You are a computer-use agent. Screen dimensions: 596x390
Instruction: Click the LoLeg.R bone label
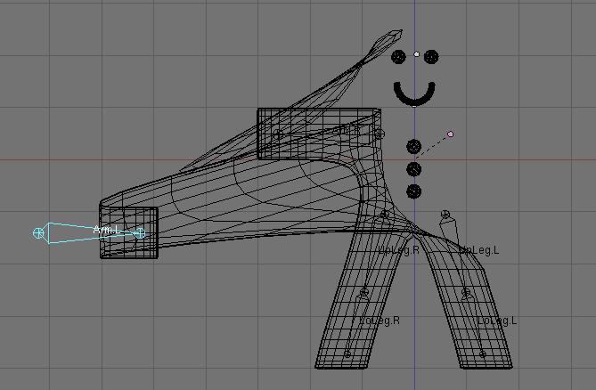coord(380,321)
